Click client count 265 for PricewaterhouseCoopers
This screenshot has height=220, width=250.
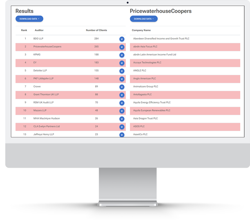tap(96, 47)
